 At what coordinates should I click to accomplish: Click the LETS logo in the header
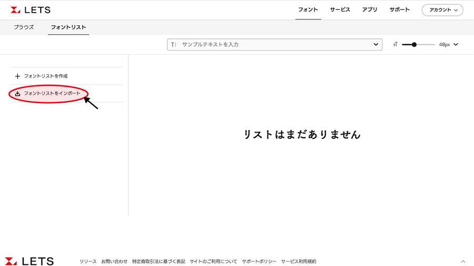click(31, 10)
